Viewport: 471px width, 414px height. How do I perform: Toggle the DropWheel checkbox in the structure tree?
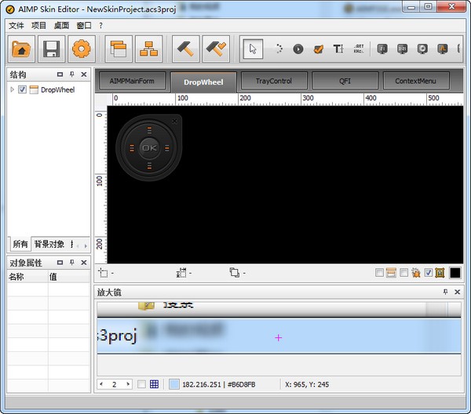coord(23,89)
